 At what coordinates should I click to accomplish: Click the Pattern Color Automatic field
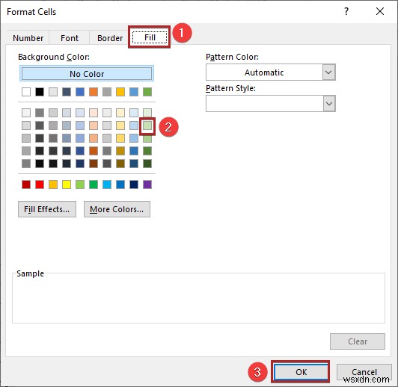tap(264, 72)
